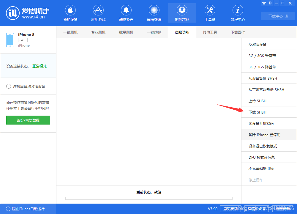Choose 从苹果官网备份 SHSH
This screenshot has width=297, height=214.
pyautogui.click(x=269, y=89)
